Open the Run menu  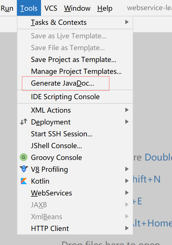tap(7, 8)
